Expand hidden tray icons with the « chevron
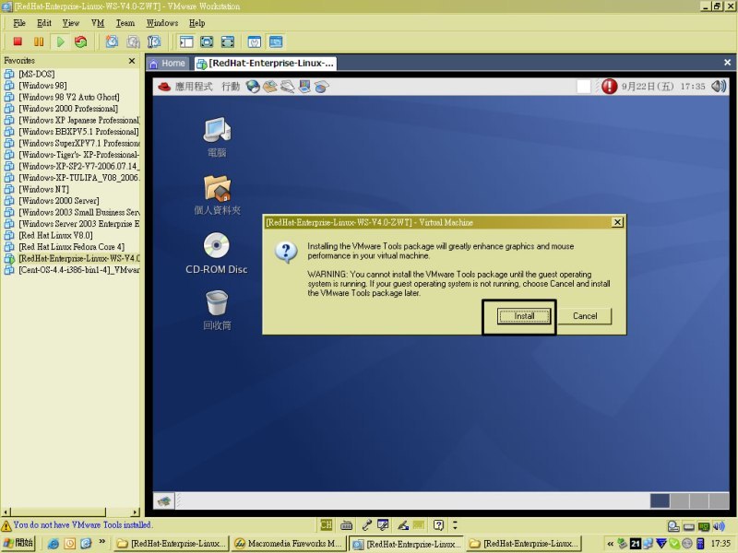The image size is (738, 553). 610,544
